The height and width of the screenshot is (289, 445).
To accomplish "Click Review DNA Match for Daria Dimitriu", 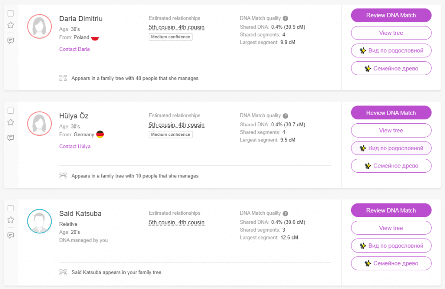I will pos(391,15).
